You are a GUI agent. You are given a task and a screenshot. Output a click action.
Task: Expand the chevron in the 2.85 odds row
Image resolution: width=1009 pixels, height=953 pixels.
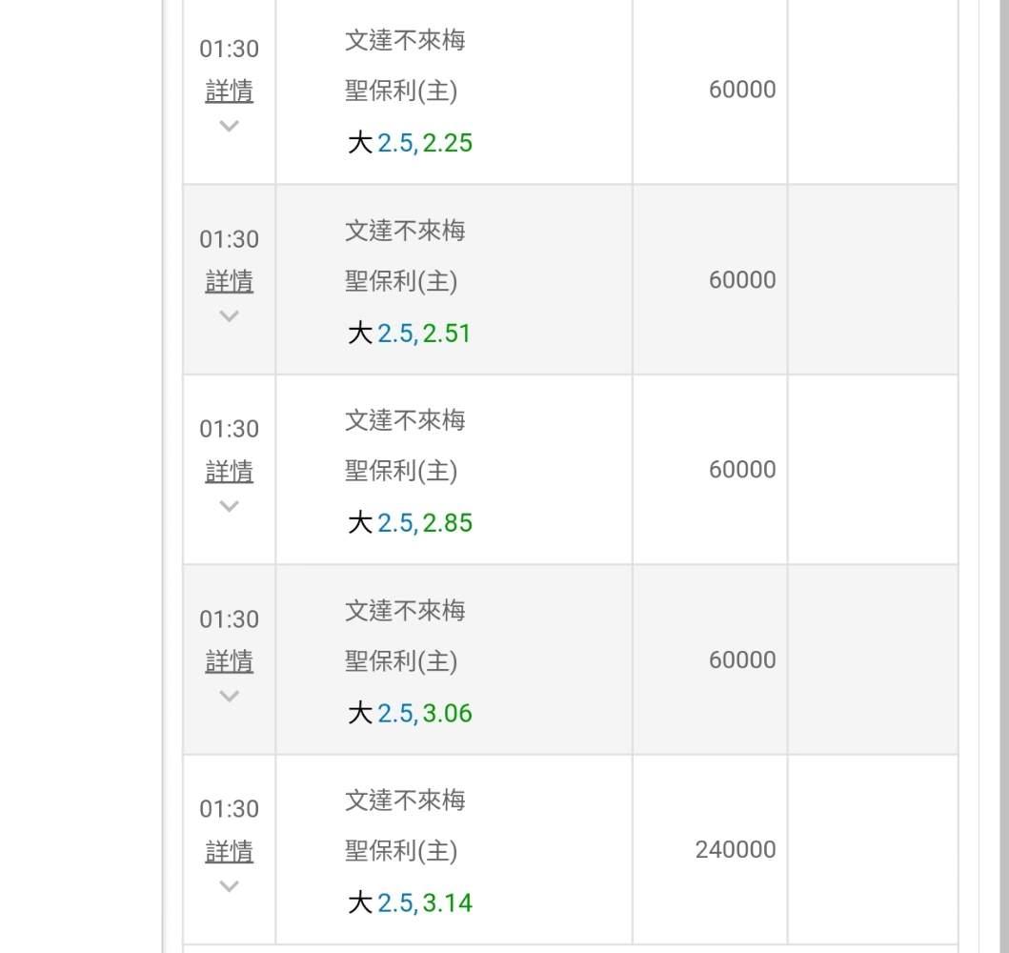(229, 506)
